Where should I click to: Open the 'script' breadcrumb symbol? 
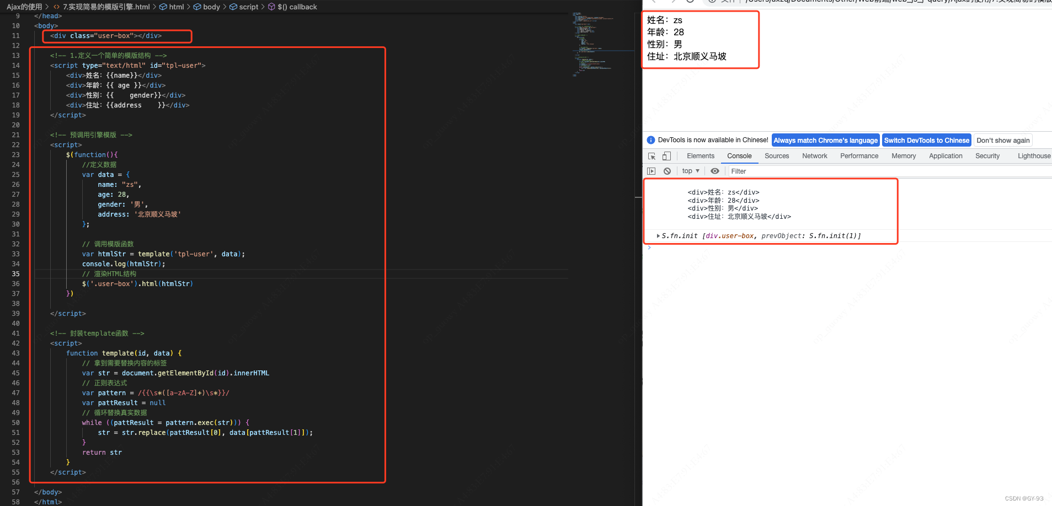pos(249,7)
